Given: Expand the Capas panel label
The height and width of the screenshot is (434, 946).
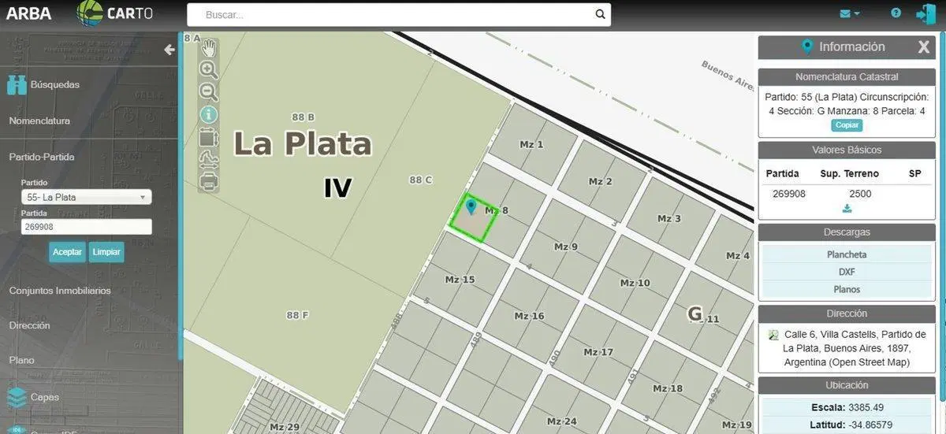Looking at the screenshot, I should (x=45, y=397).
